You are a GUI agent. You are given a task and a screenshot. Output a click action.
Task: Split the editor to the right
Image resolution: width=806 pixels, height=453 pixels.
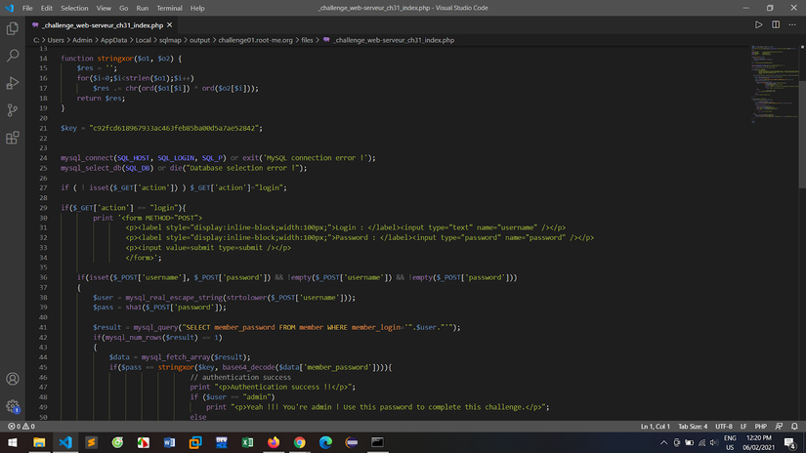(777, 24)
